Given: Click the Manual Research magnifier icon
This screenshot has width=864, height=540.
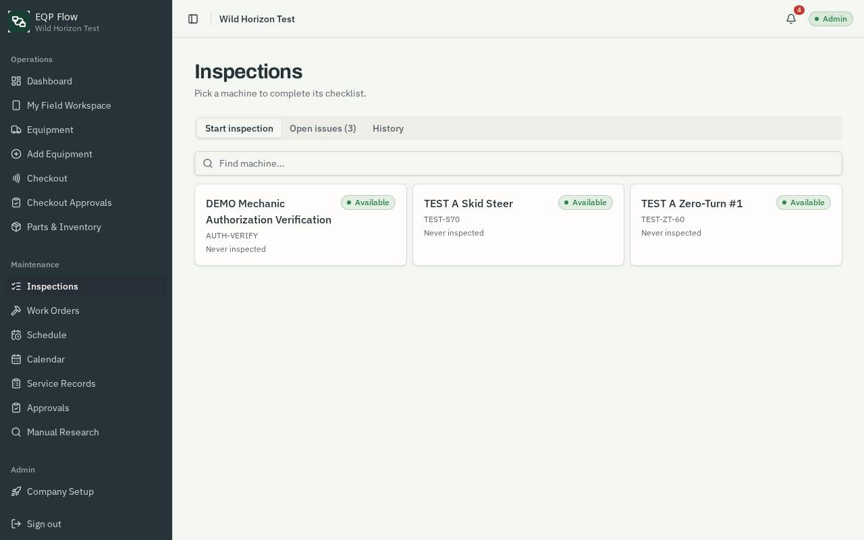Looking at the screenshot, I should [x=16, y=432].
